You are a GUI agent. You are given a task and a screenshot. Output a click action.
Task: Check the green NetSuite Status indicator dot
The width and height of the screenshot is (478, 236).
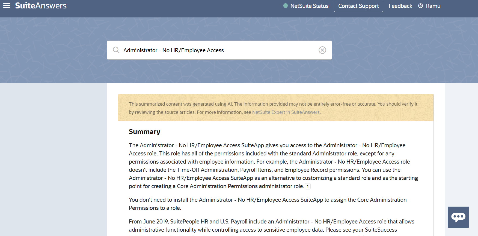pos(286,6)
